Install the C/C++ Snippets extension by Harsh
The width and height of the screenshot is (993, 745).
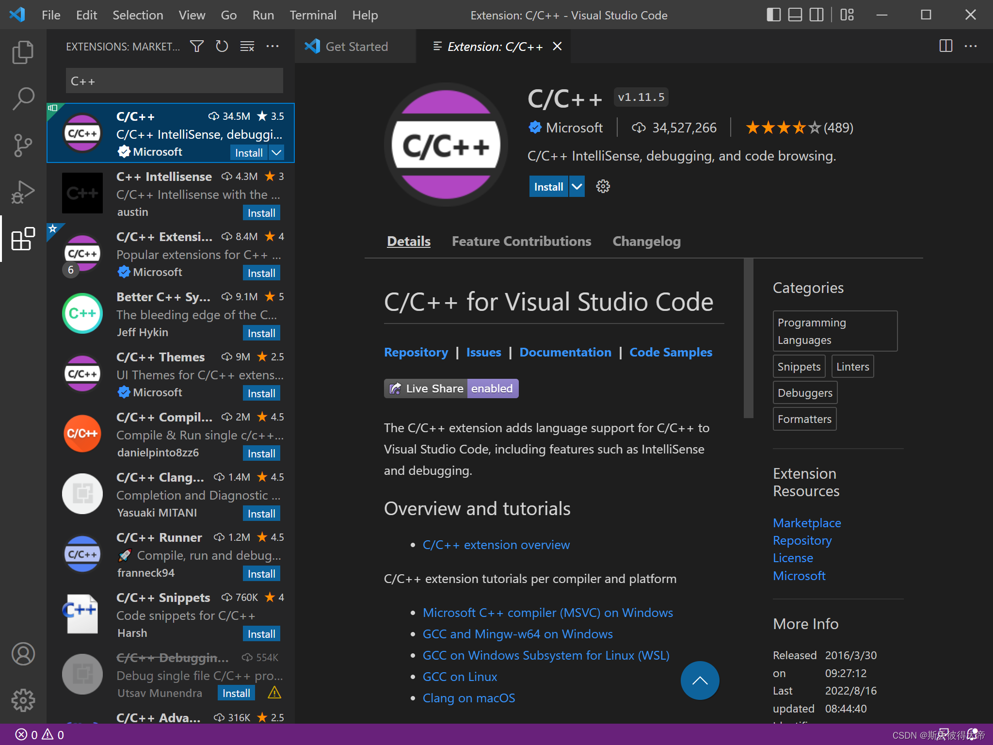point(261,634)
